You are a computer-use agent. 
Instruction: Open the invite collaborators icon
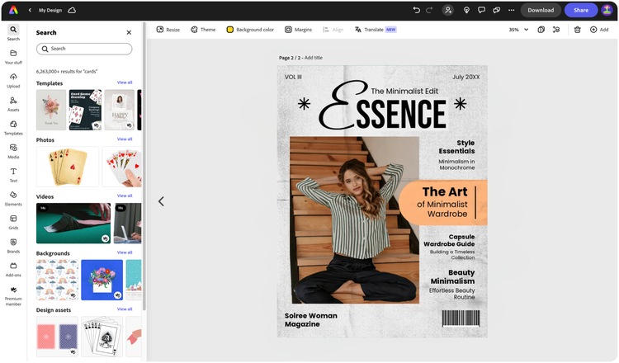[x=447, y=10]
